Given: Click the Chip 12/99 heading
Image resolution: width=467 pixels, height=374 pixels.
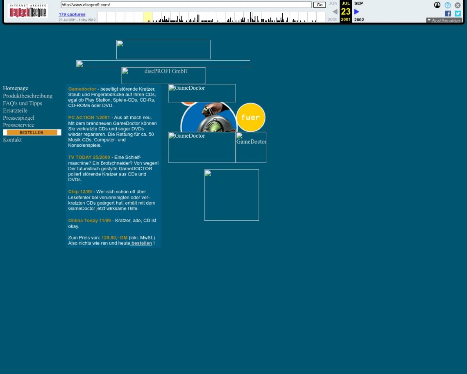Looking at the screenshot, I should pyautogui.click(x=80, y=192).
